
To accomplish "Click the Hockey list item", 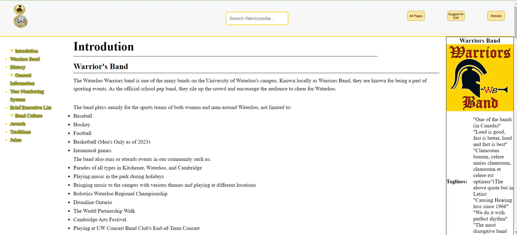I will pos(82,124).
